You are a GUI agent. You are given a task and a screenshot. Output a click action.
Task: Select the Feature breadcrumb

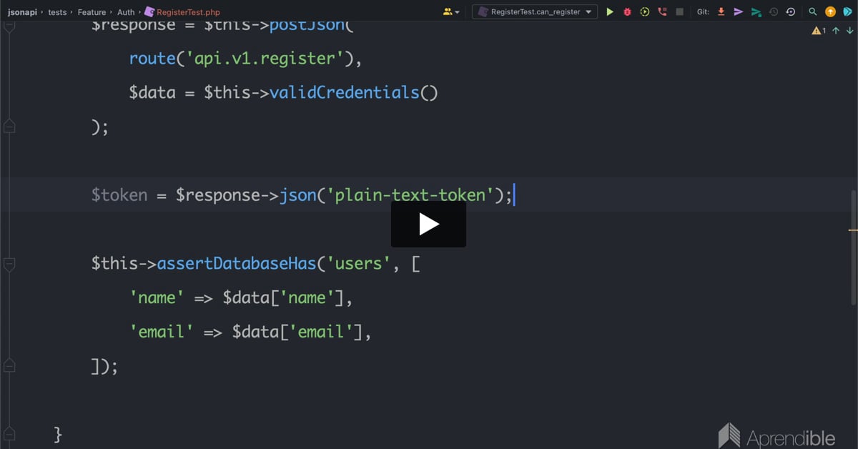[x=92, y=11]
